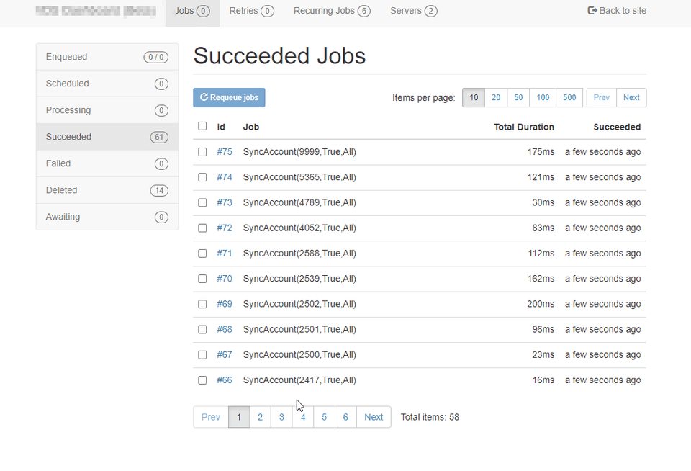Show the Failed jobs section

107,163
